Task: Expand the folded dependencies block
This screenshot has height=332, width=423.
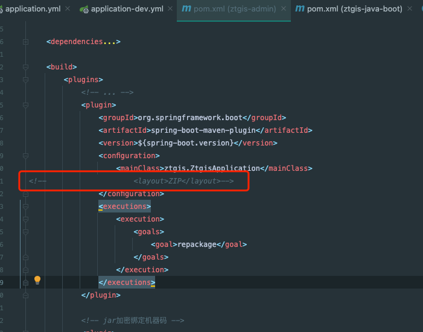Action: (x=25, y=42)
